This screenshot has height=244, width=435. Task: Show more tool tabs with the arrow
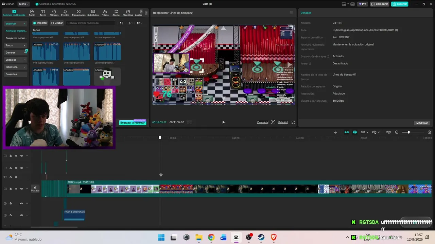click(x=146, y=13)
